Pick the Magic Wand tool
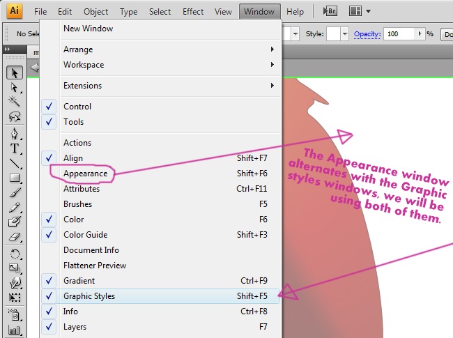Image resolution: width=453 pixels, height=338 pixels. [14, 101]
